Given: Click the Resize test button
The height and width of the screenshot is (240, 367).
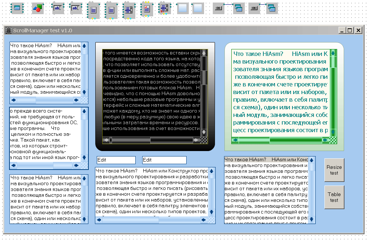Looking at the screenshot, I should click(x=334, y=170).
